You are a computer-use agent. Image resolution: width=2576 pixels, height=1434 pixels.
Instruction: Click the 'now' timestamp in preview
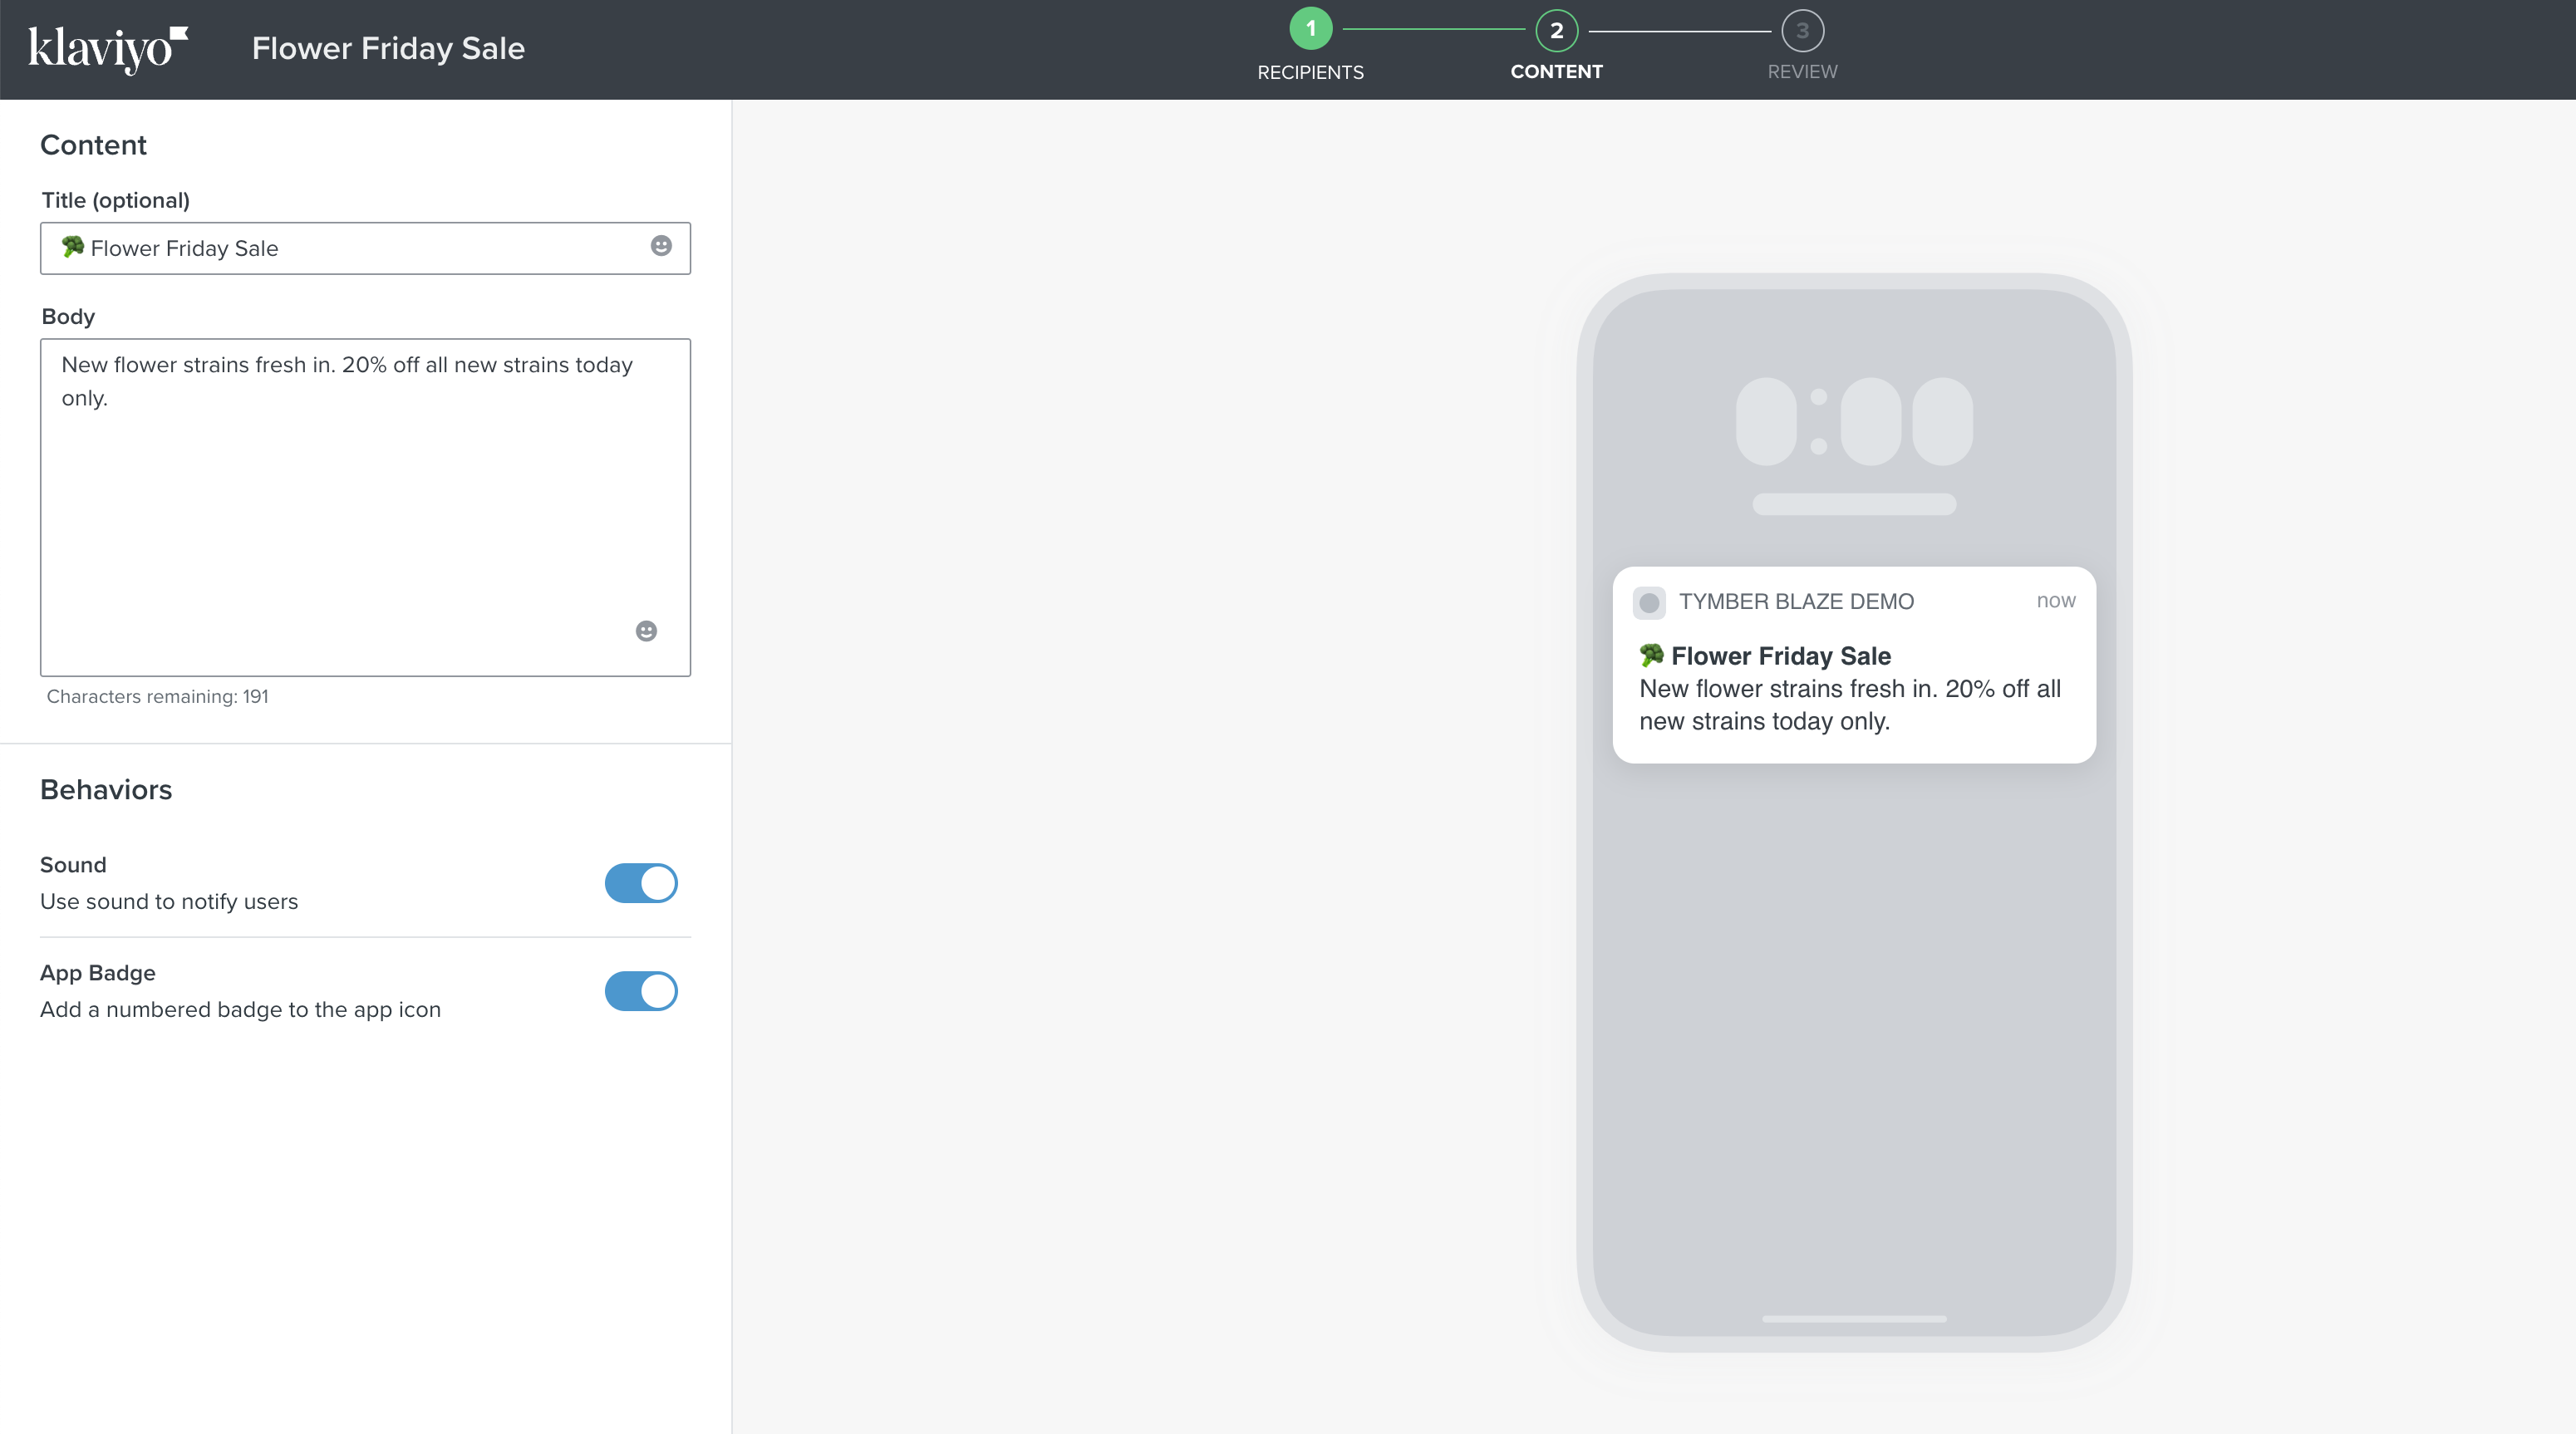pyautogui.click(x=2056, y=600)
